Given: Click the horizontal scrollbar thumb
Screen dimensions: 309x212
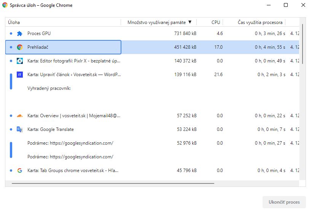Looking at the screenshot, I should coord(113,183).
